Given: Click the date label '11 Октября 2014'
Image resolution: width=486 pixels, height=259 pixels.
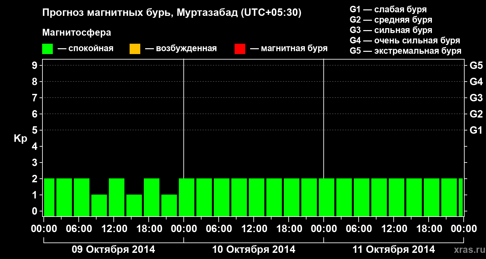Looking at the screenshot, I should [x=394, y=250].
